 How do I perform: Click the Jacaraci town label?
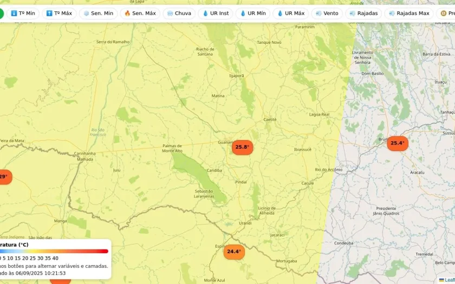point(277,235)
